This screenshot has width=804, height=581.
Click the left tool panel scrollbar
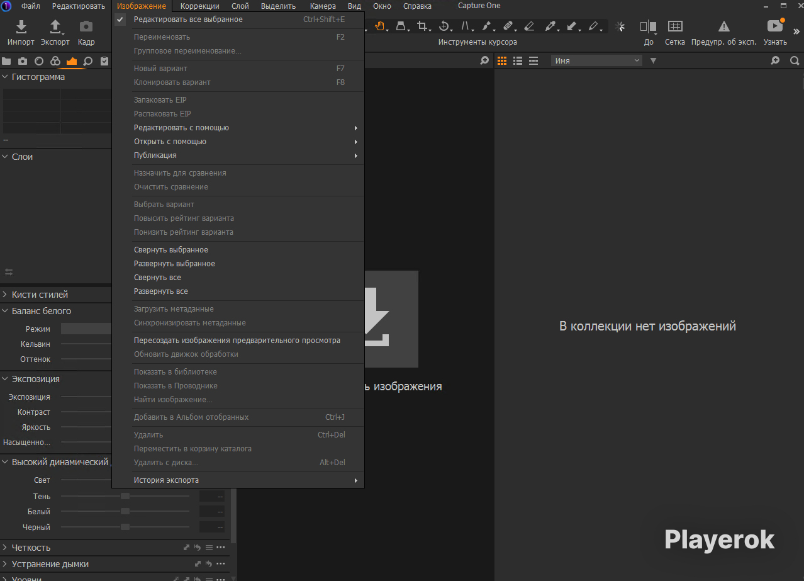tap(234, 516)
